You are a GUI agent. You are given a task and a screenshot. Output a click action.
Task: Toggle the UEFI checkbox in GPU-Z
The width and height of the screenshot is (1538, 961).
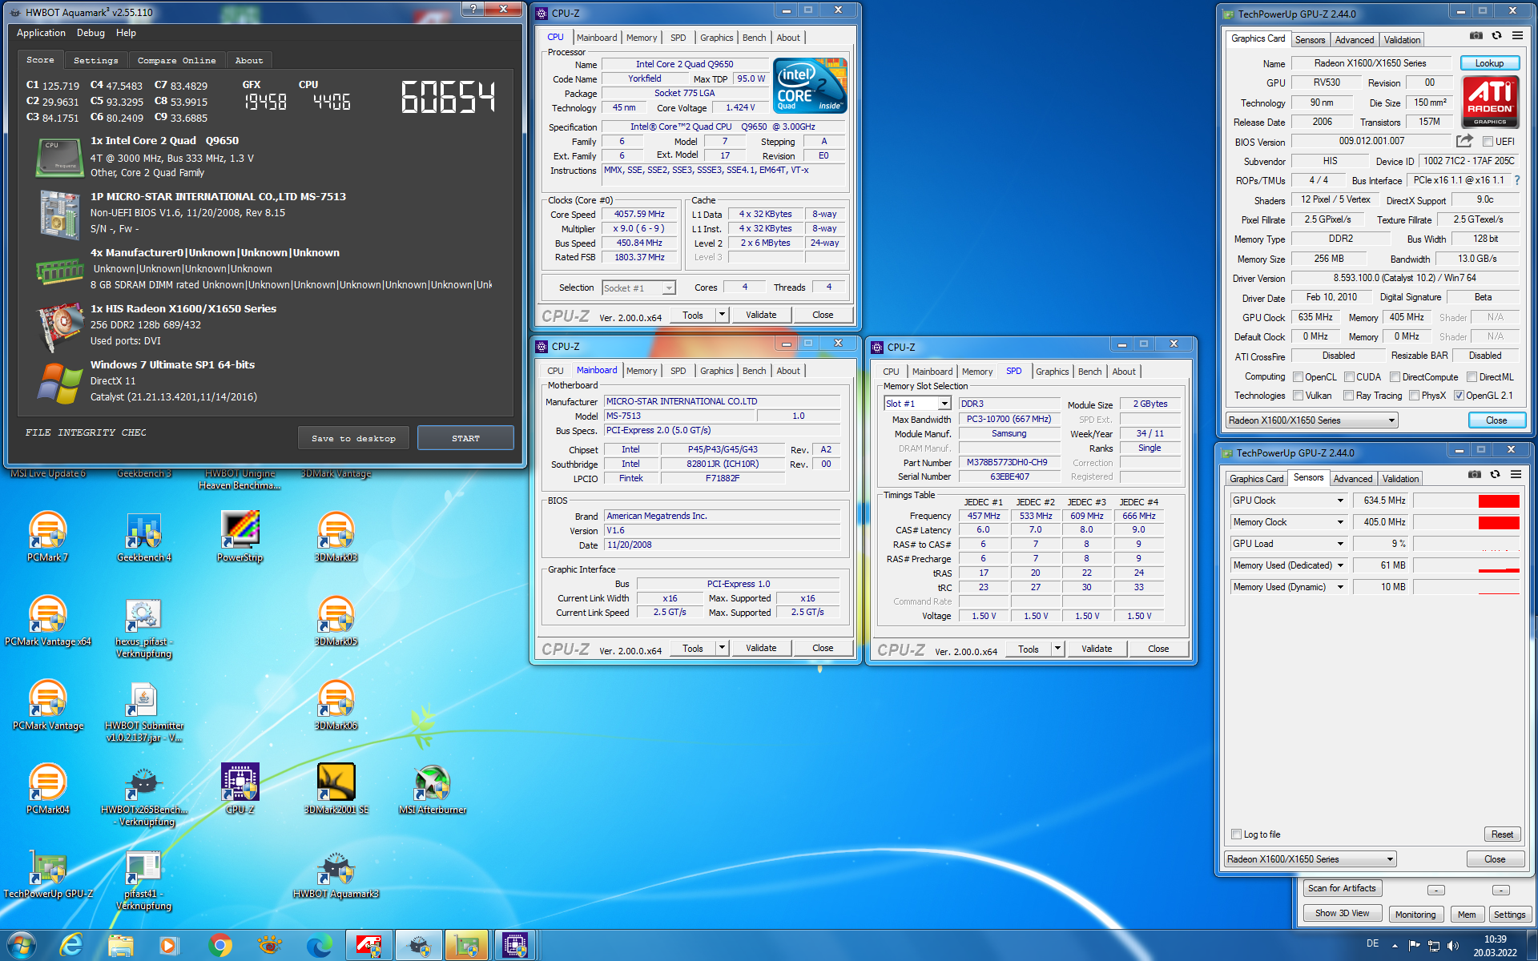(1488, 142)
